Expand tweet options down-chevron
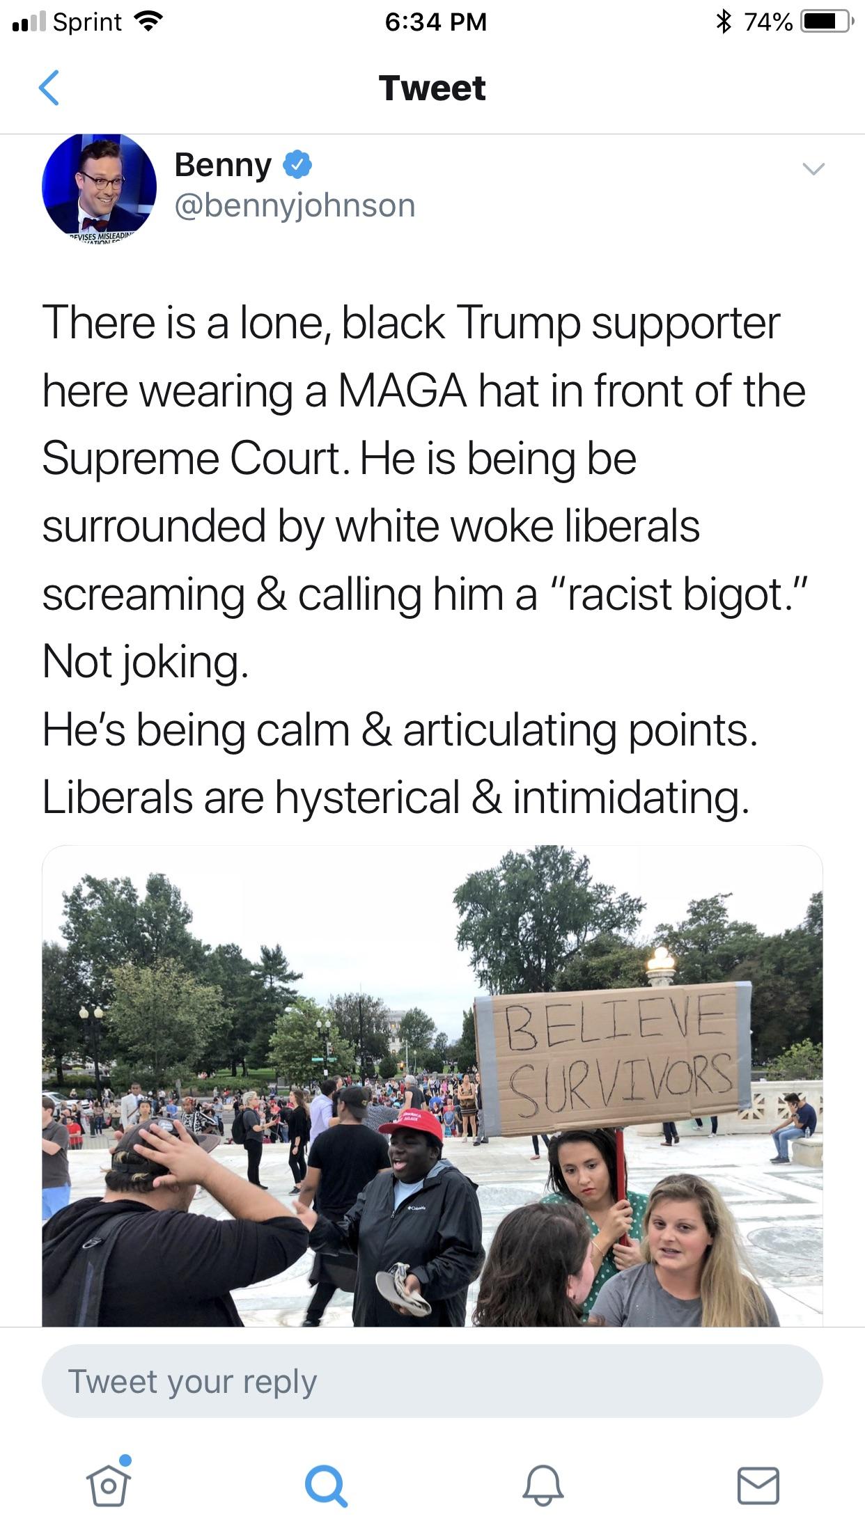Viewport: 865px width, 1537px height. point(813,168)
